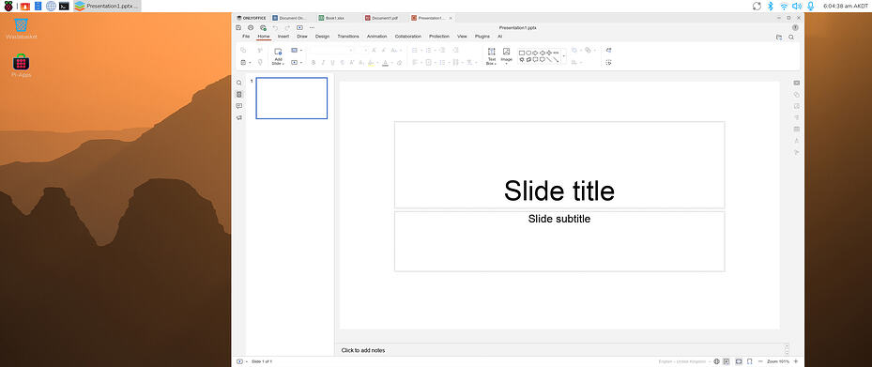Select slide 1 thumbnail

pos(291,98)
